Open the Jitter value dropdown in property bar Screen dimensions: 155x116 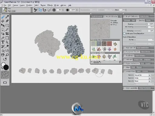[x=126, y=10]
